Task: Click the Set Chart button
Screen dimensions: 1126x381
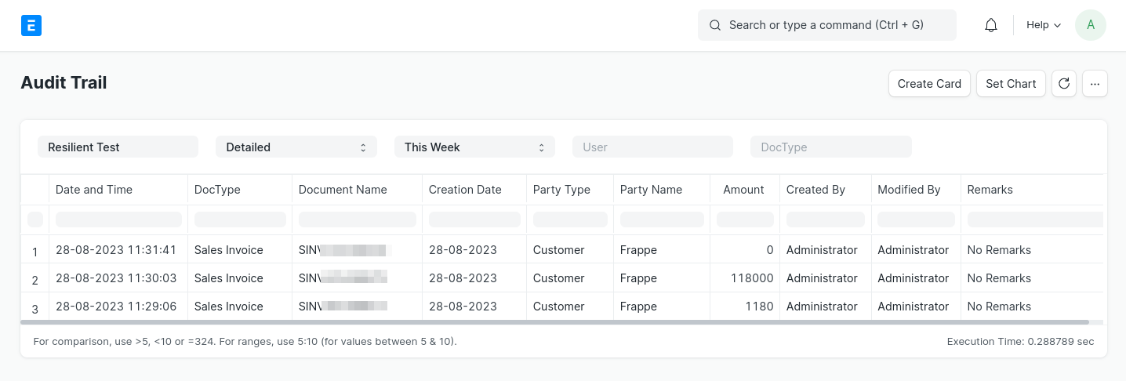Action: (1010, 84)
